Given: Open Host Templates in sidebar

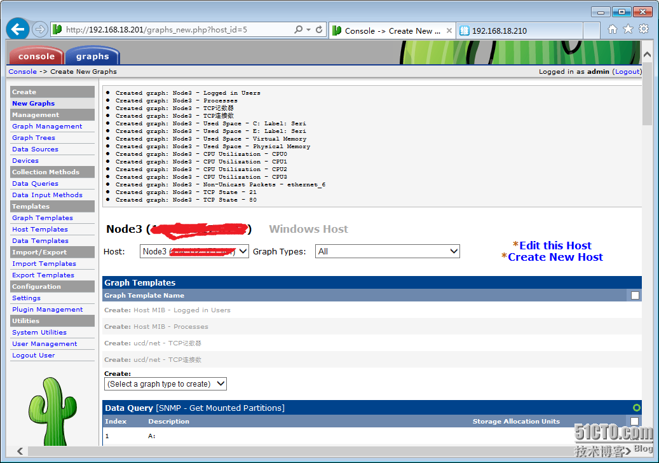Looking at the screenshot, I should (40, 229).
